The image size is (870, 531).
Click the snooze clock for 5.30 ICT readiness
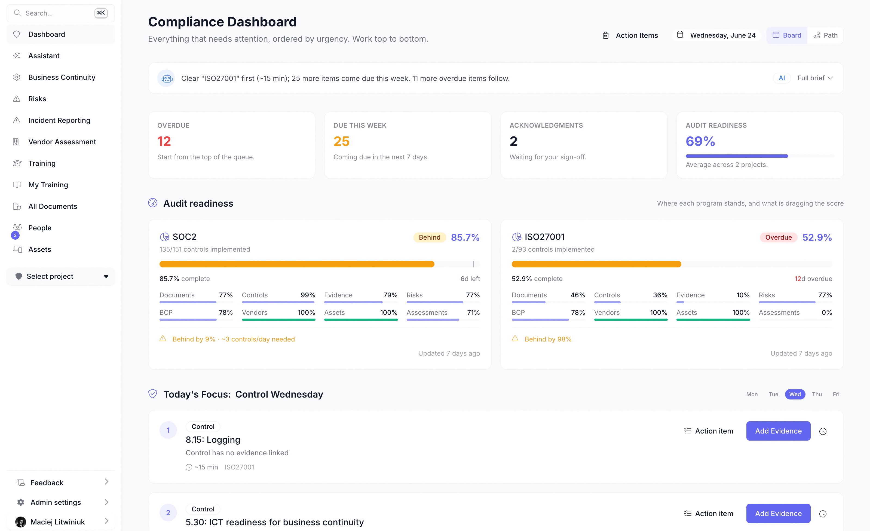[823, 514]
